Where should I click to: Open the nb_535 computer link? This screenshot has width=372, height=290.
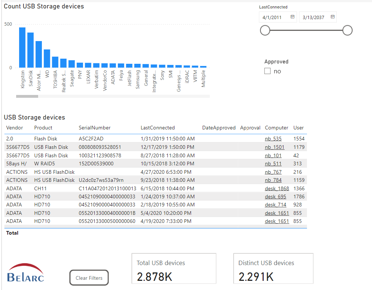coord(273,139)
